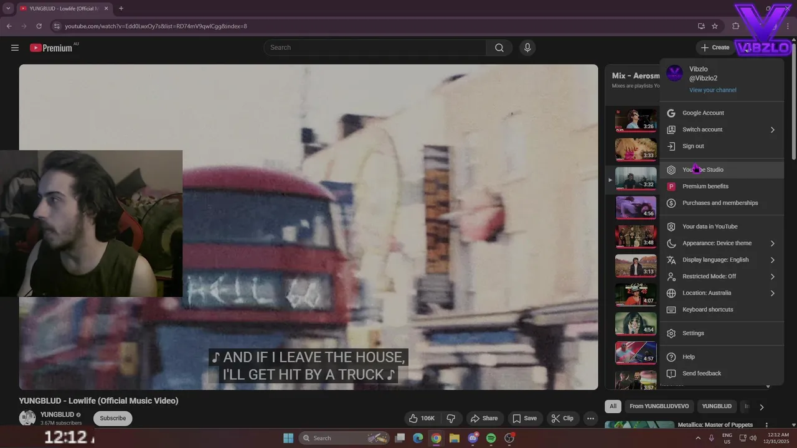The height and width of the screenshot is (448, 797).
Task: Start voice search with microphone icon
Action: coord(527,47)
